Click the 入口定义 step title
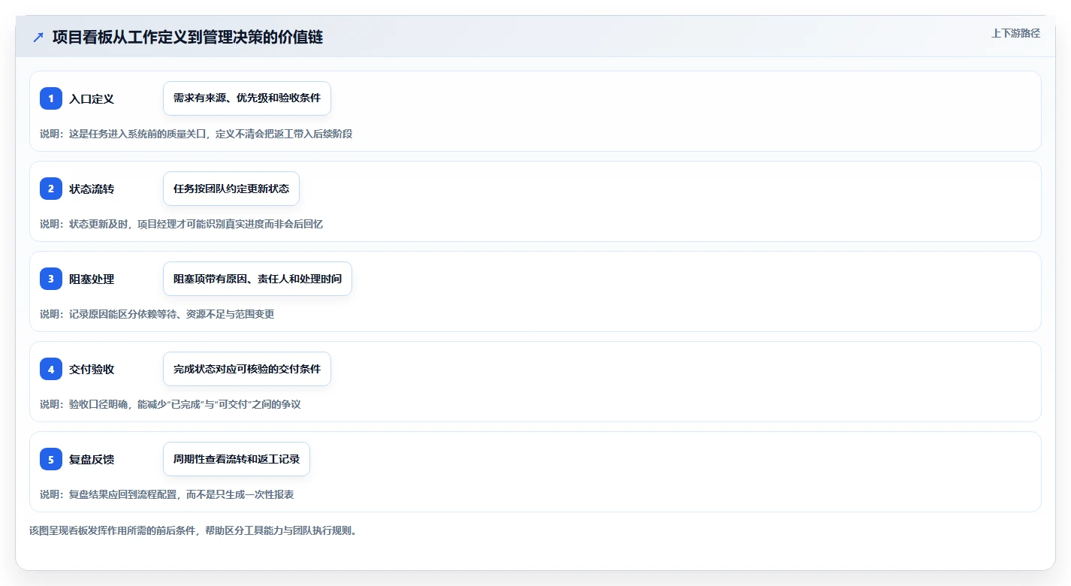Viewport: 1071px width, 586px height. pos(92,99)
